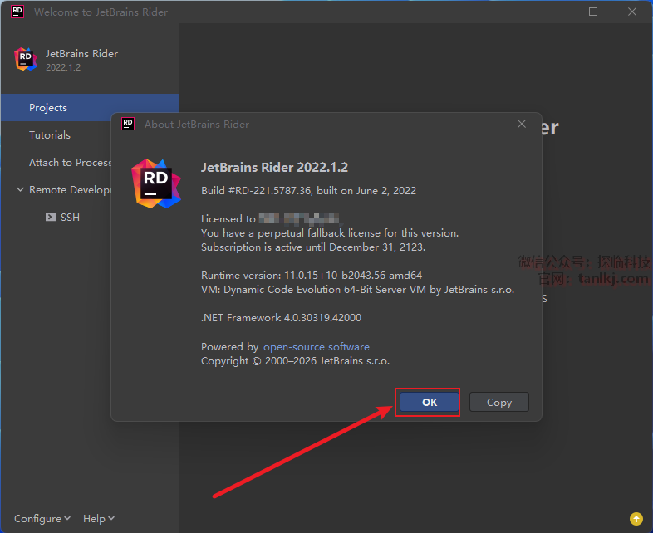653x533 pixels.
Task: Close the About JetBrains Rider dialog
Action: point(522,124)
